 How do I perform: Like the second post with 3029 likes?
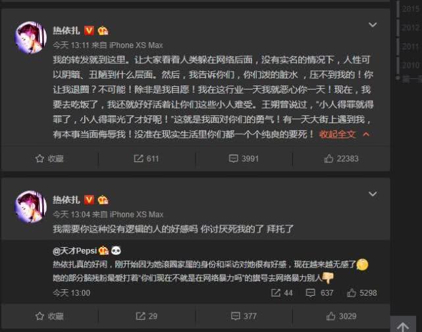coord(341,316)
